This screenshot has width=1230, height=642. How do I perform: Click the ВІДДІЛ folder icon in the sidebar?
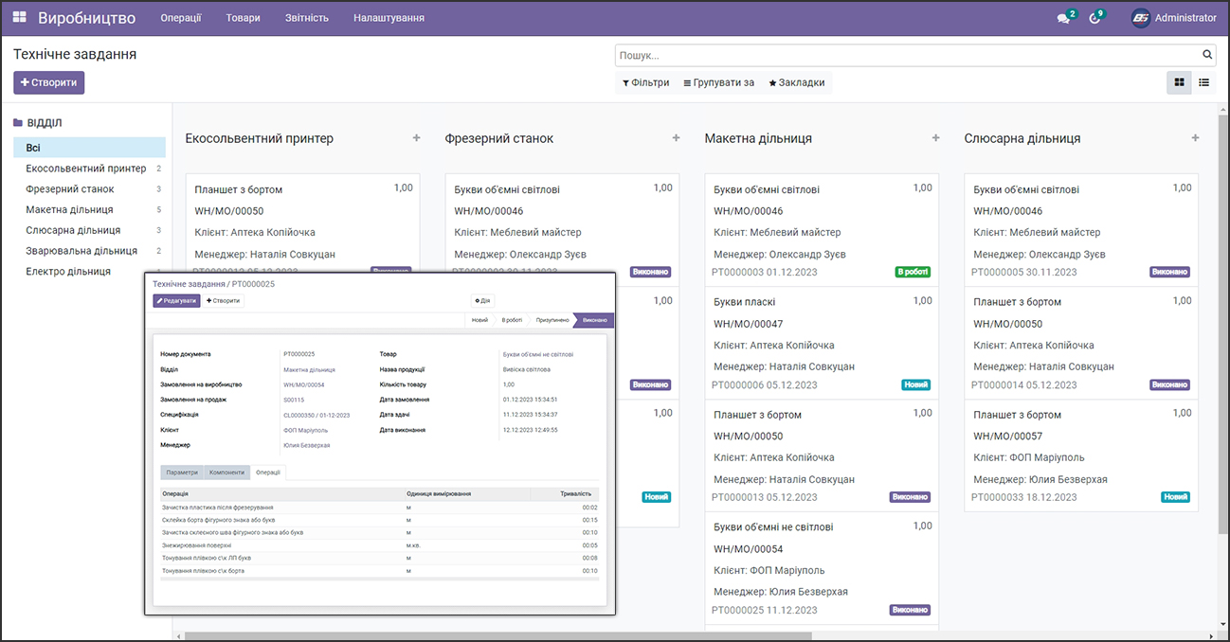point(18,123)
